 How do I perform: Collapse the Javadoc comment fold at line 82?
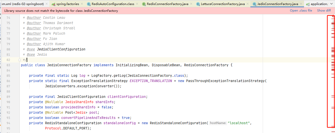[19, 60]
